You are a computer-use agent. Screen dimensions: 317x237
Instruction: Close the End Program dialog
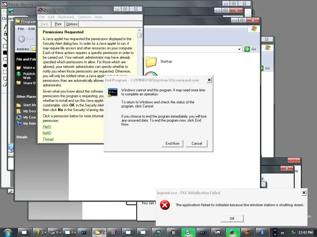click(x=209, y=80)
